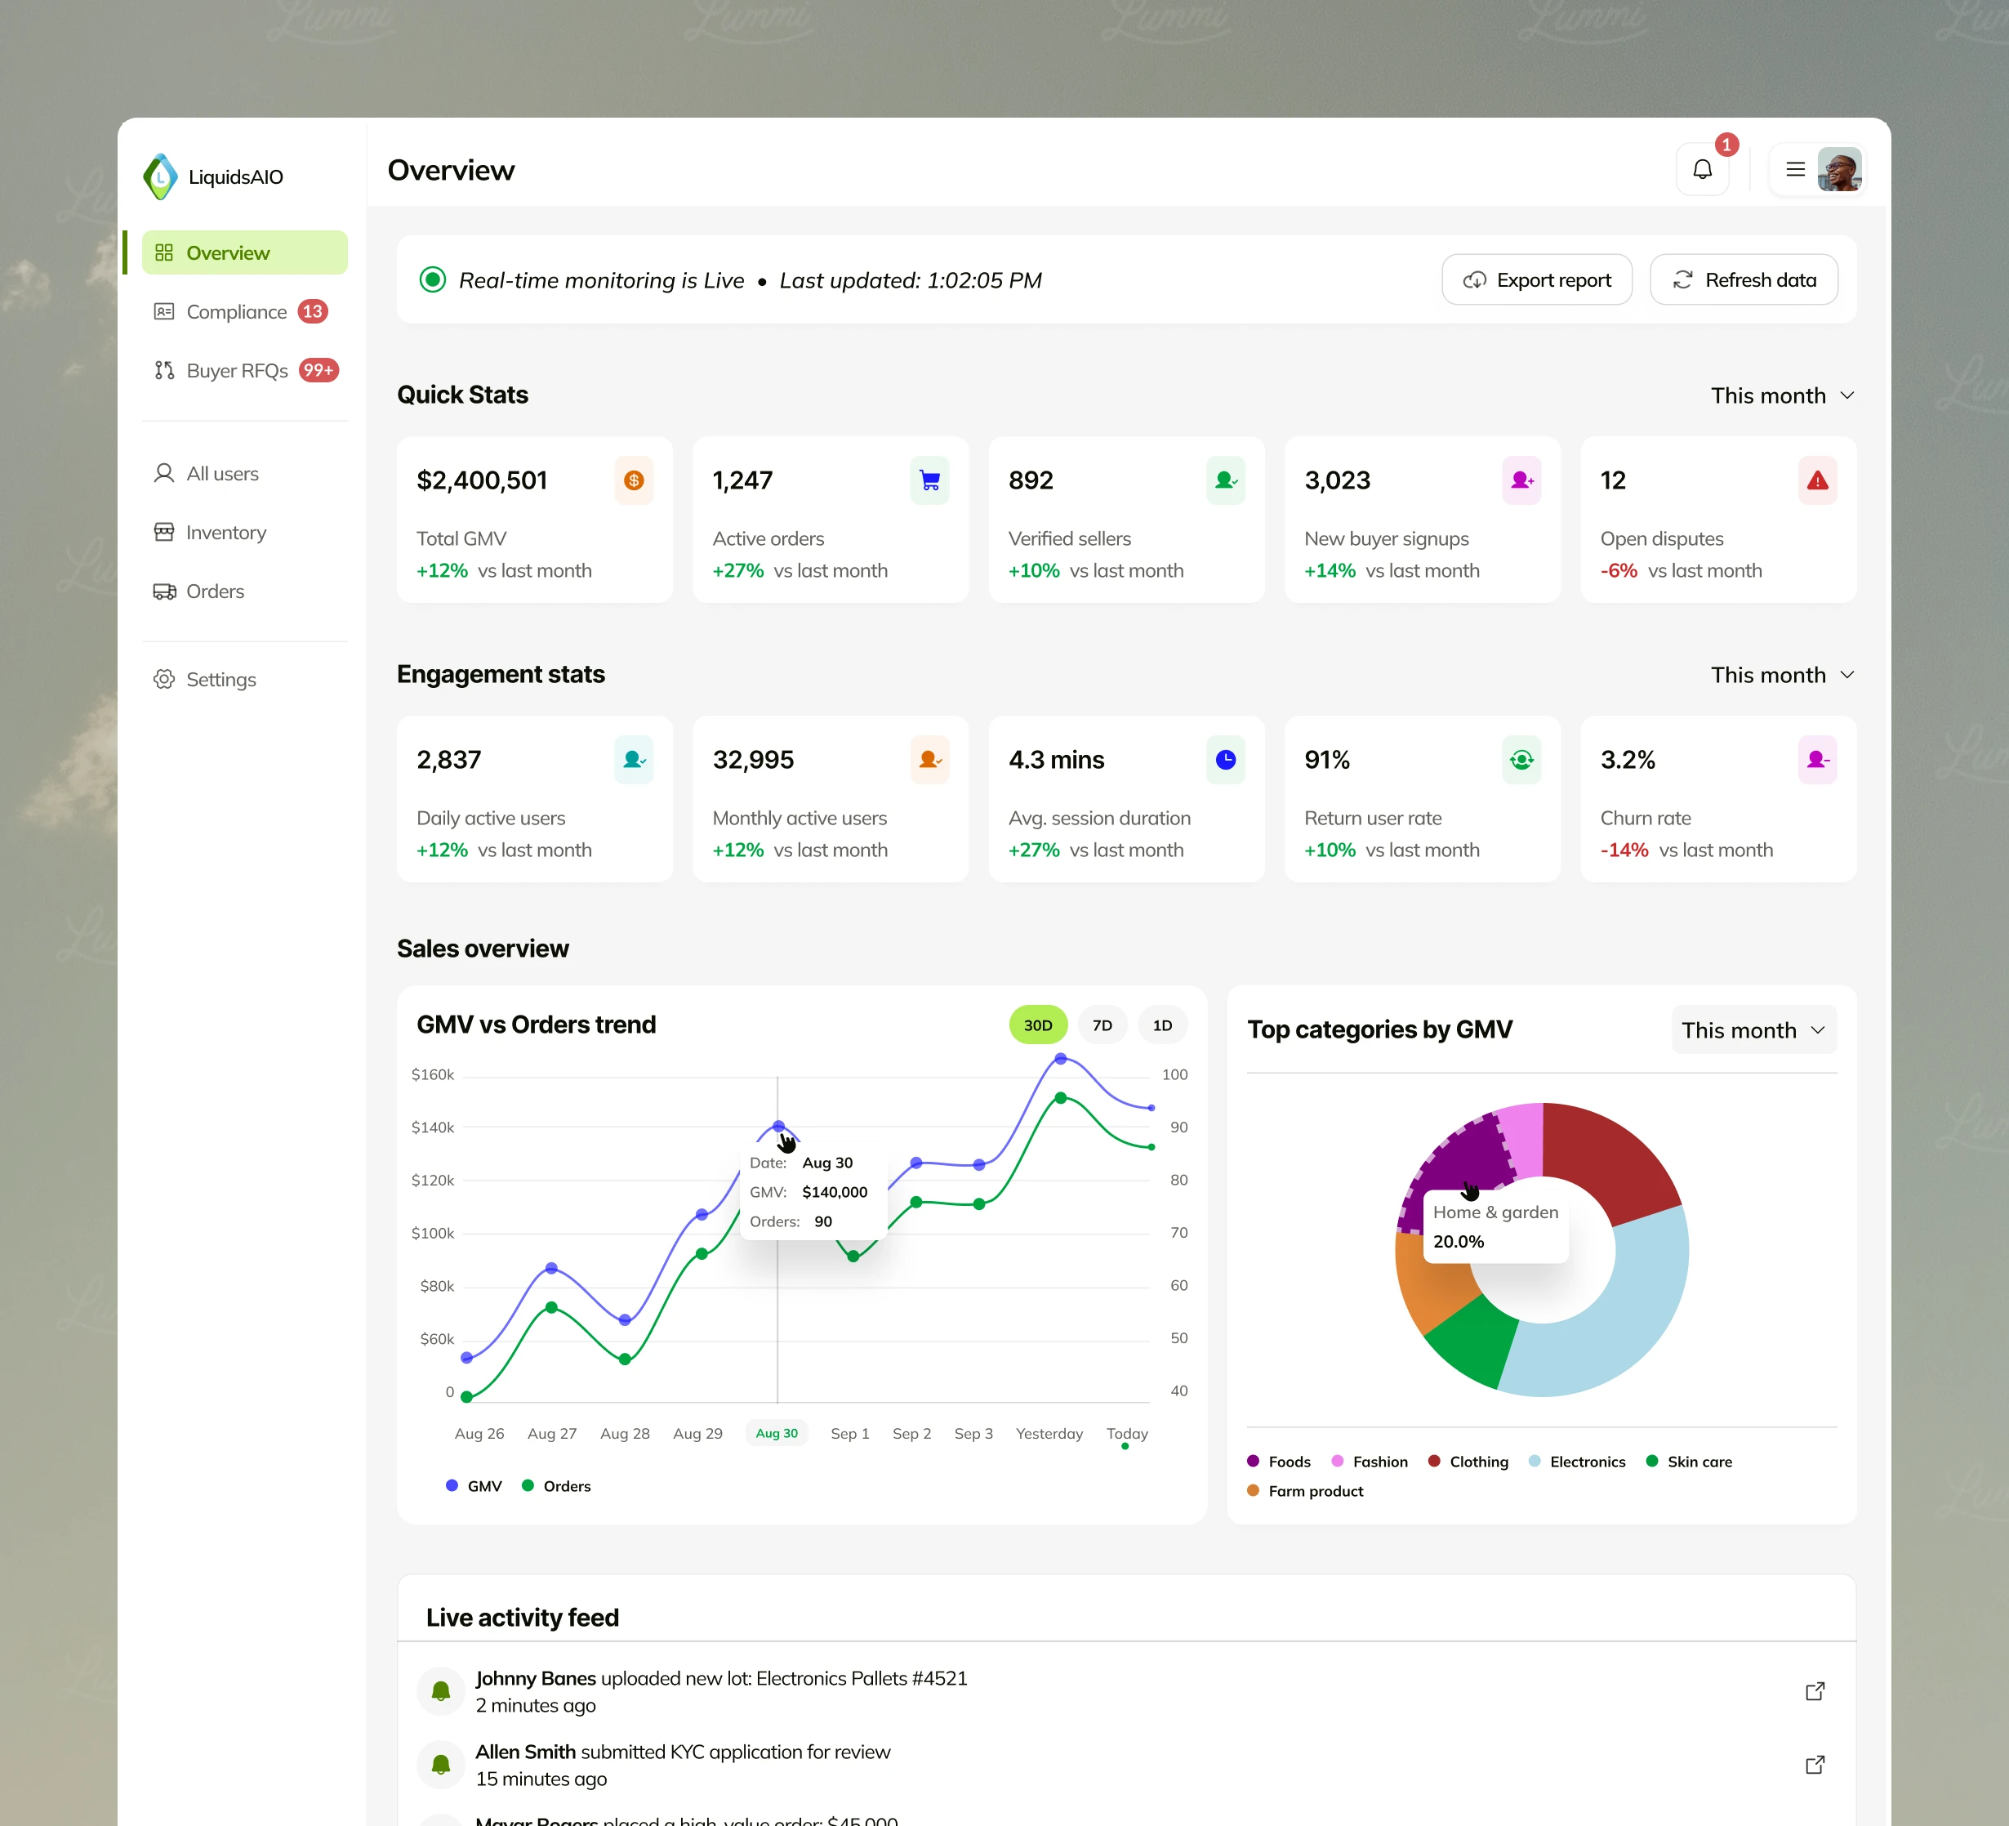This screenshot has width=2009, height=1826.
Task: Navigate to All users
Action: coord(244,473)
